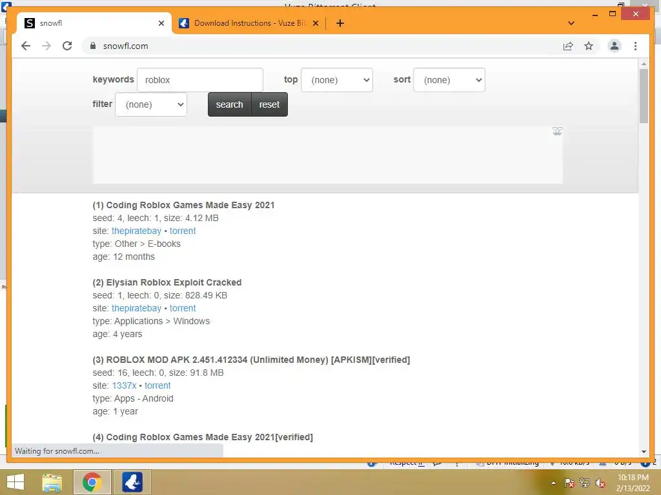This screenshot has height=495, width=661.
Task: Click scrollbar up arrow
Action: click(x=644, y=64)
